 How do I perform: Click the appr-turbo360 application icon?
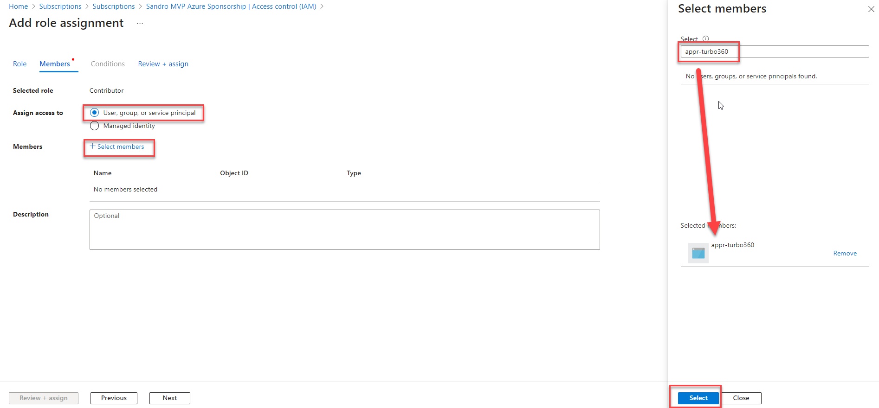click(x=698, y=253)
